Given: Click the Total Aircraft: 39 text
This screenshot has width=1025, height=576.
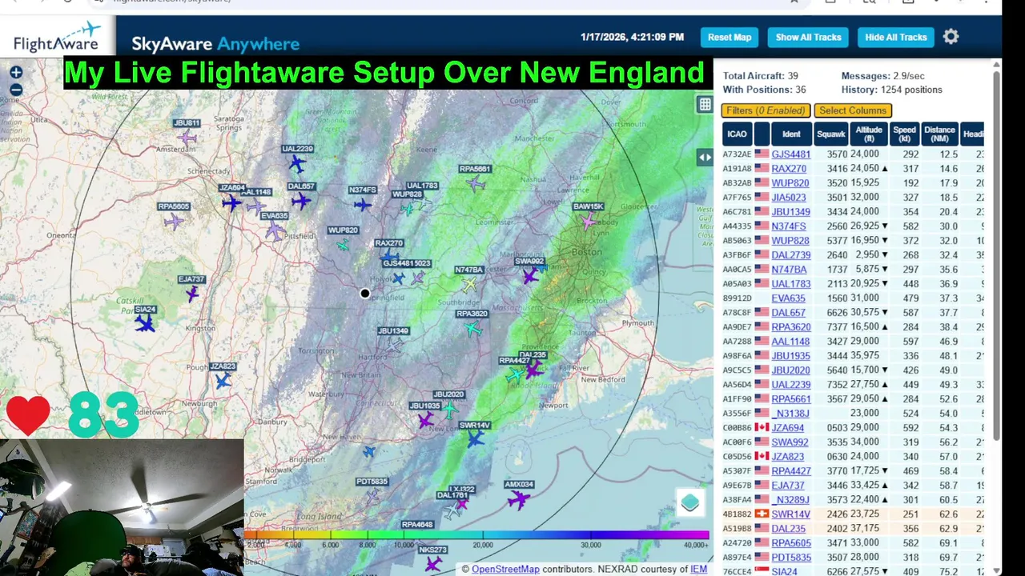Looking at the screenshot, I should [760, 75].
